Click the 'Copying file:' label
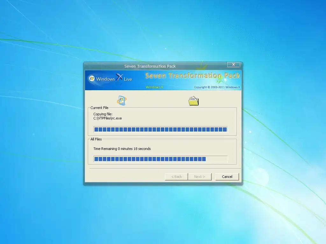Viewport: 326px width, 244px height. tap(103, 114)
